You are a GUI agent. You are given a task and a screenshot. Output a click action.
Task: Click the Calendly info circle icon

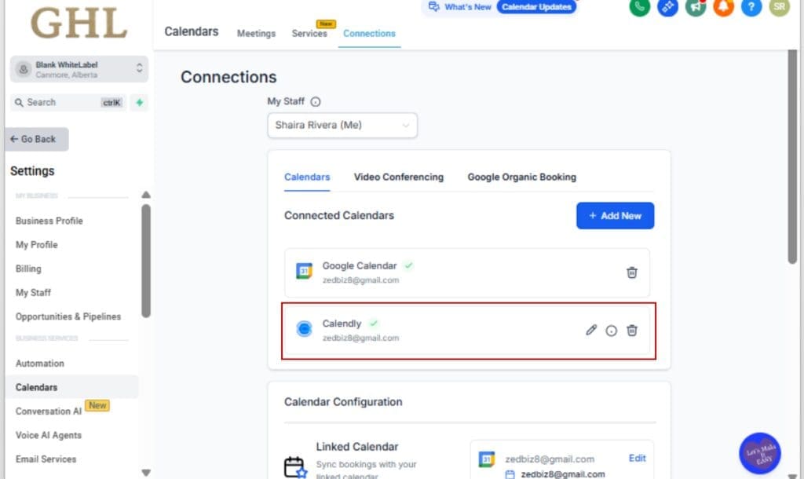coord(612,331)
